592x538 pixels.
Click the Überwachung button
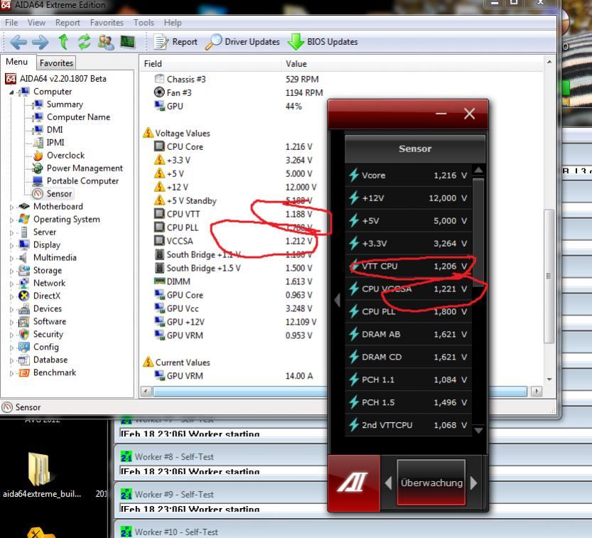tap(431, 482)
